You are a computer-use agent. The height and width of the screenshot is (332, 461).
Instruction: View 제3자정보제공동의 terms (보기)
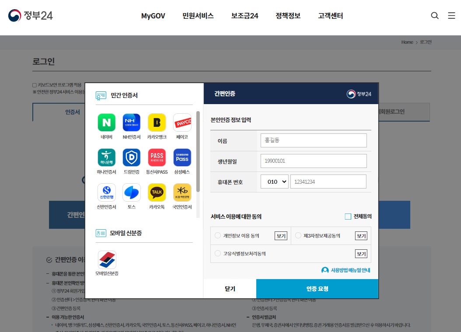tap(361, 236)
